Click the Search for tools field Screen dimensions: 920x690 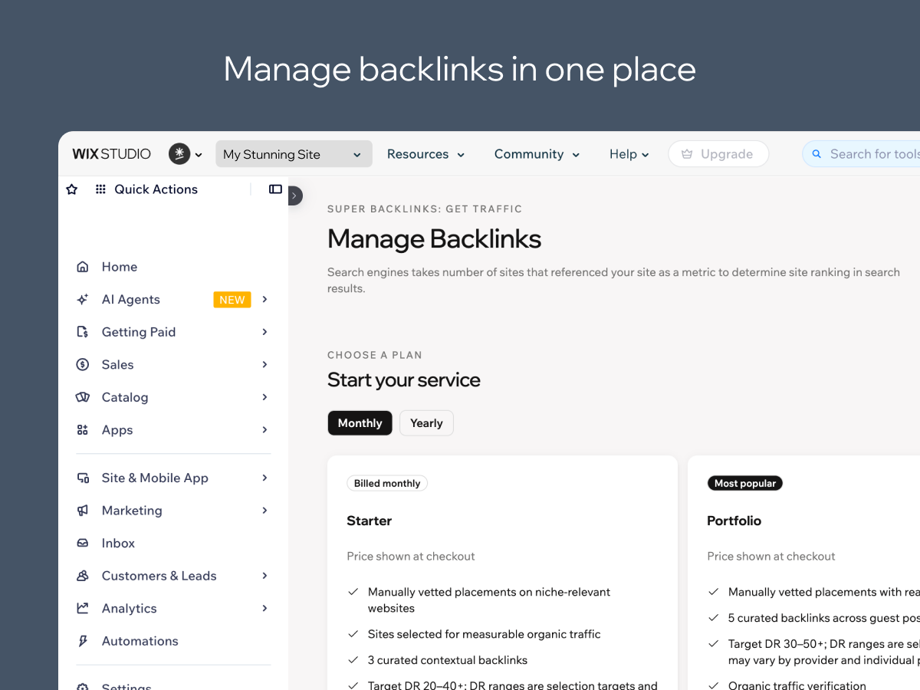point(861,154)
